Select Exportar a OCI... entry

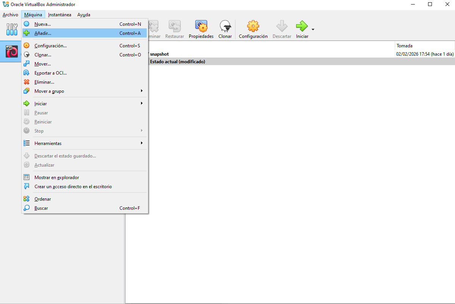85,73
